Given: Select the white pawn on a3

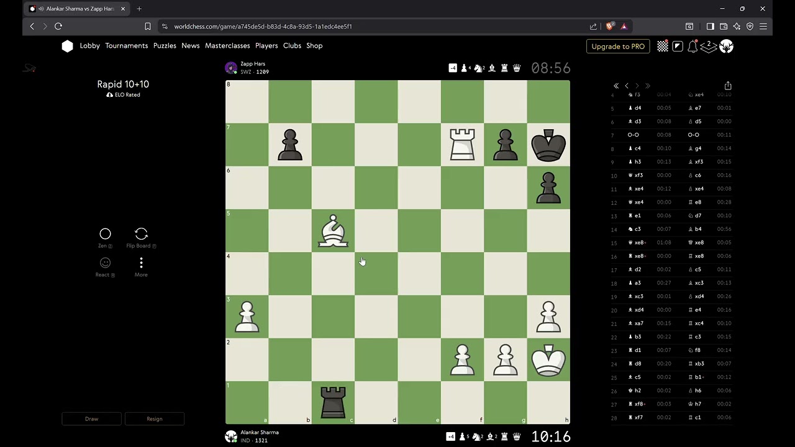Looking at the screenshot, I should tap(247, 317).
